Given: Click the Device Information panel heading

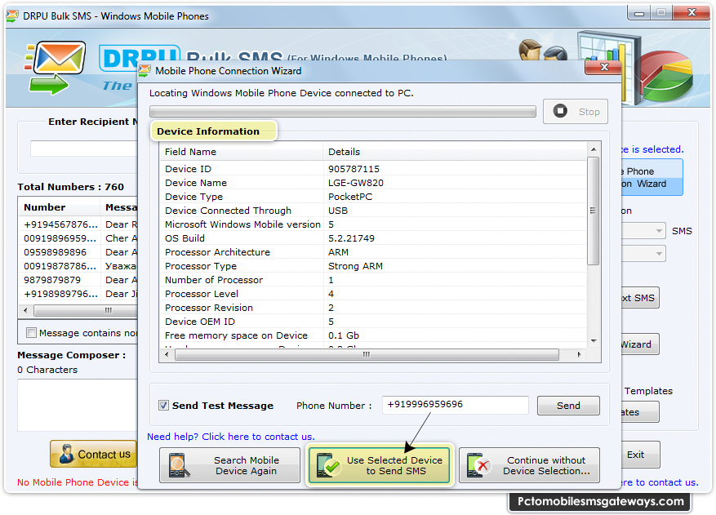Looking at the screenshot, I should coord(208,131).
